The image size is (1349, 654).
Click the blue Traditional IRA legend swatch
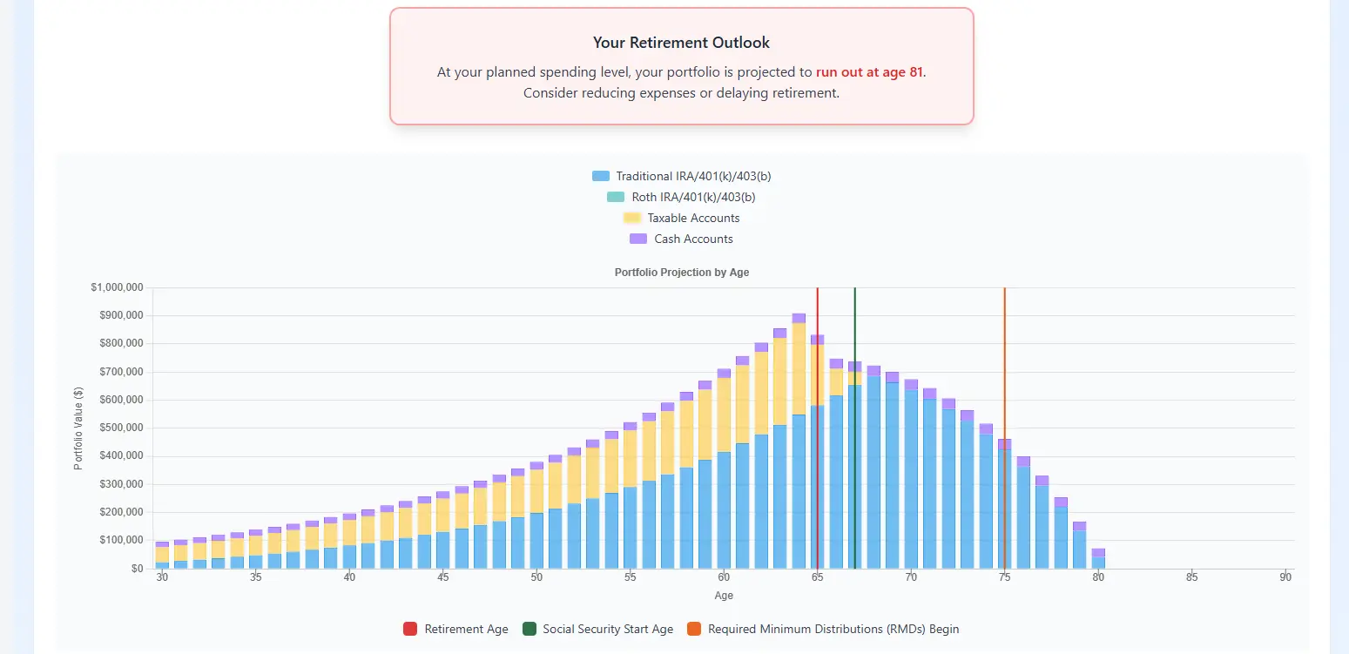[x=600, y=176]
